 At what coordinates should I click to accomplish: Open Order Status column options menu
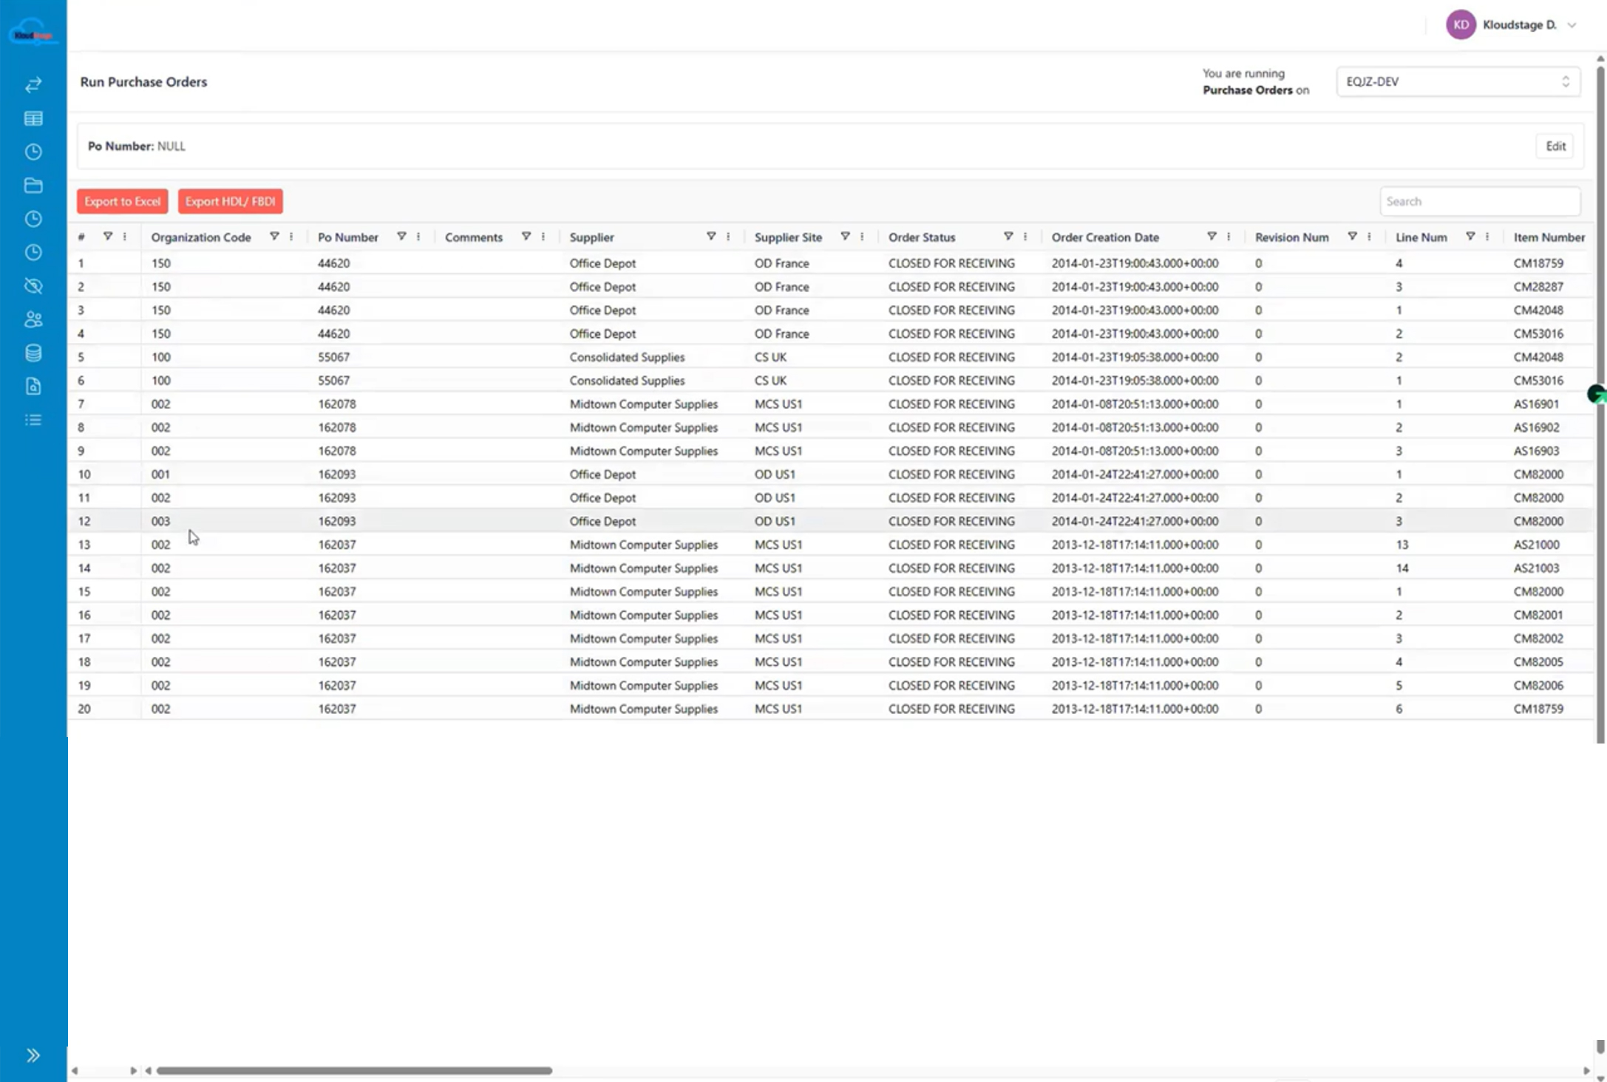point(1025,237)
